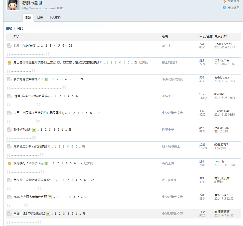243x226 pixels.
Task: Click attachment icon on 英雄萌约 无限属性 thread
Action: coord(63,113)
